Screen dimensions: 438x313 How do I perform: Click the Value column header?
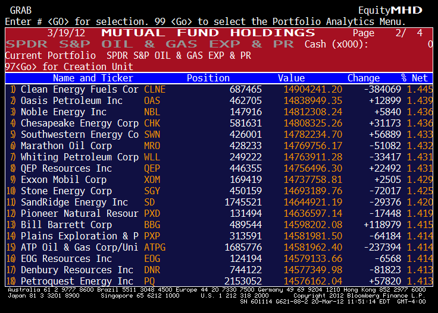(x=292, y=78)
